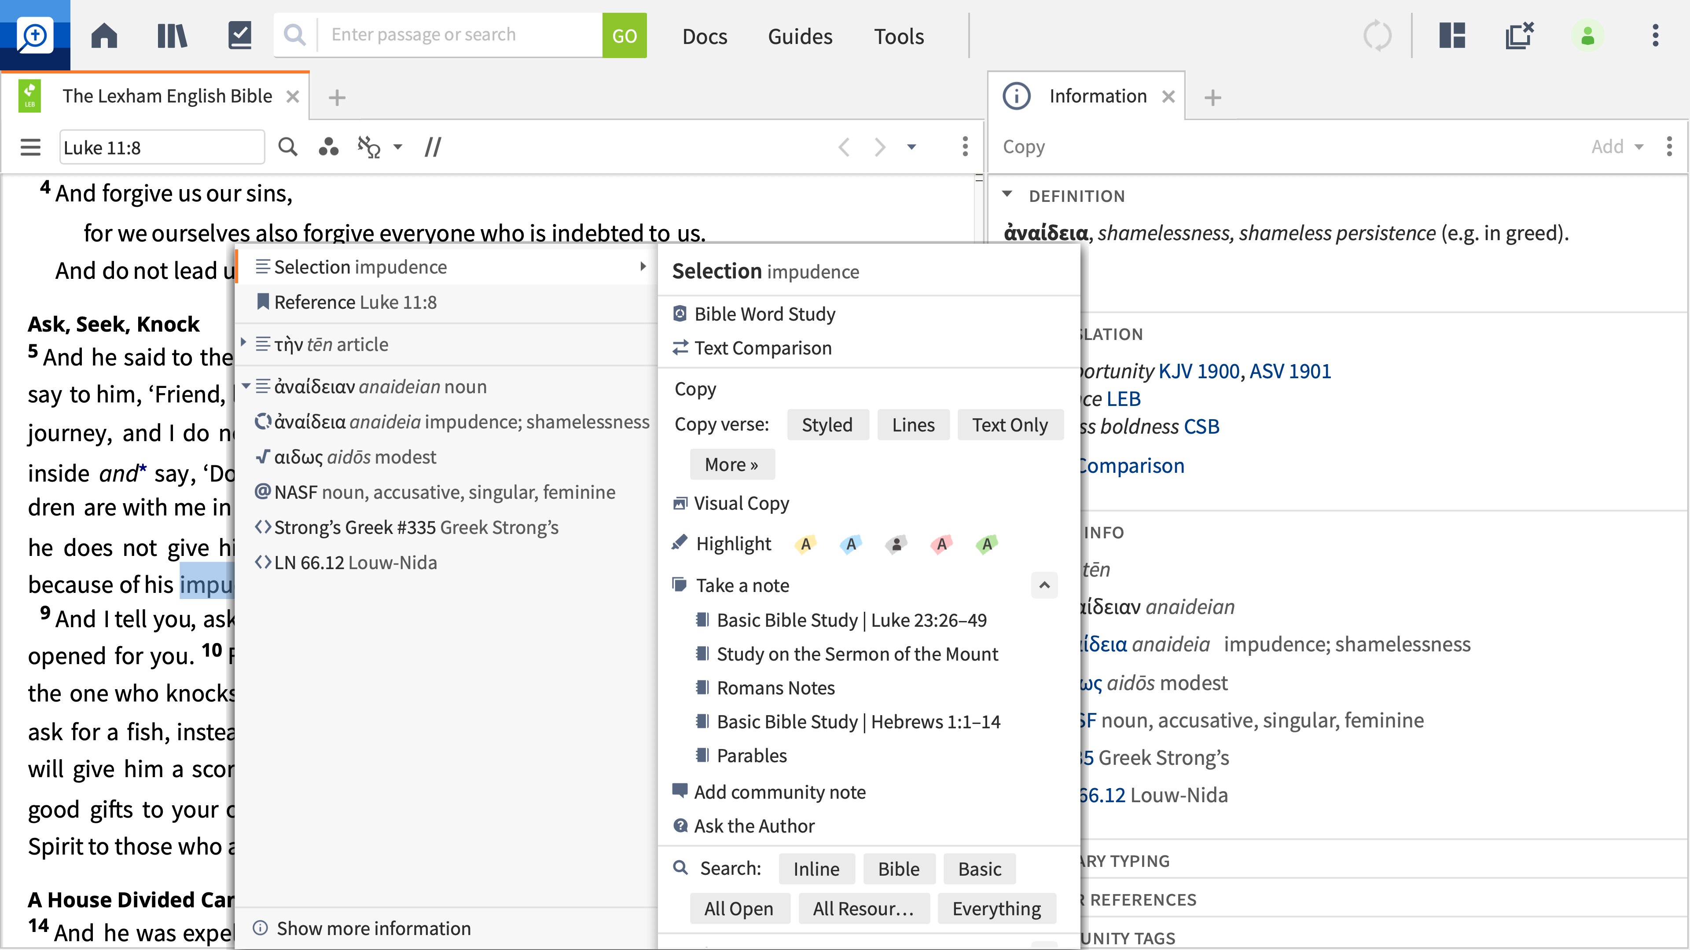Image resolution: width=1690 pixels, height=950 pixels.
Task: Click the search magnifier in command box
Action: click(x=295, y=35)
